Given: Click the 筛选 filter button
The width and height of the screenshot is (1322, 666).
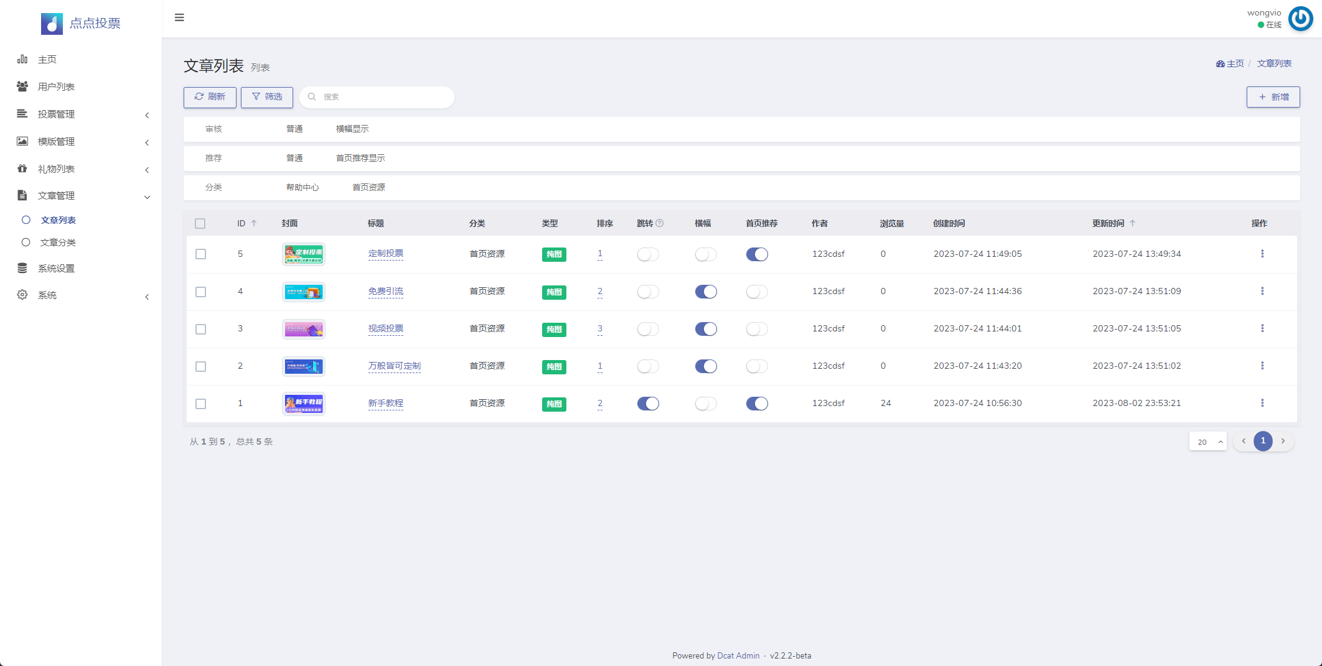Looking at the screenshot, I should [x=267, y=97].
